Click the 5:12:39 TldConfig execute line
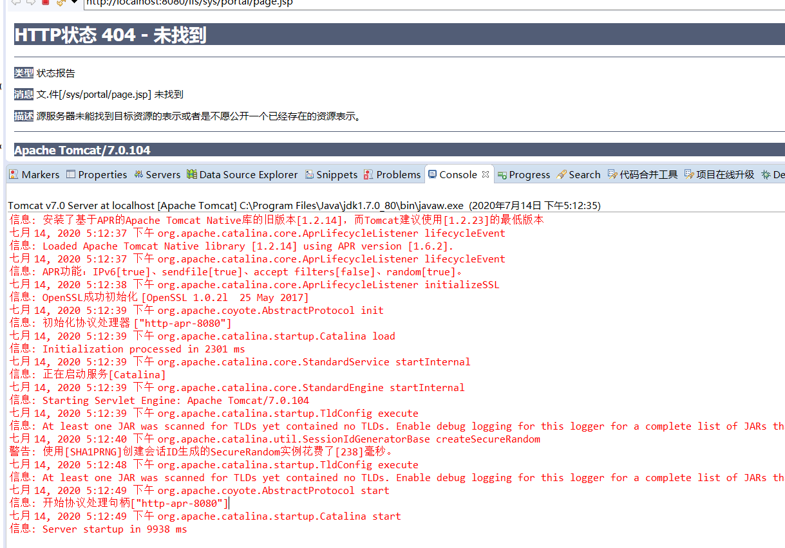This screenshot has height=548, width=785. click(214, 413)
